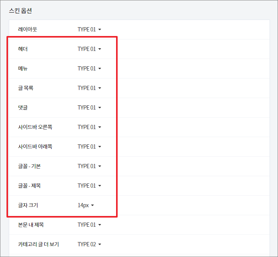Viewport: 278px width, 257px height.
Task: Open the 레이아웃 TYPE 01 dropdown
Action: tap(89, 29)
